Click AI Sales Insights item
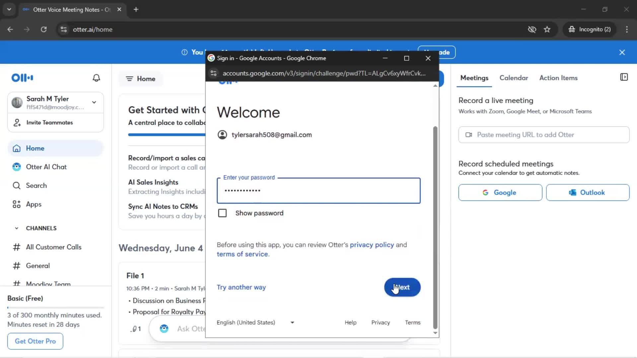 [x=167, y=187]
